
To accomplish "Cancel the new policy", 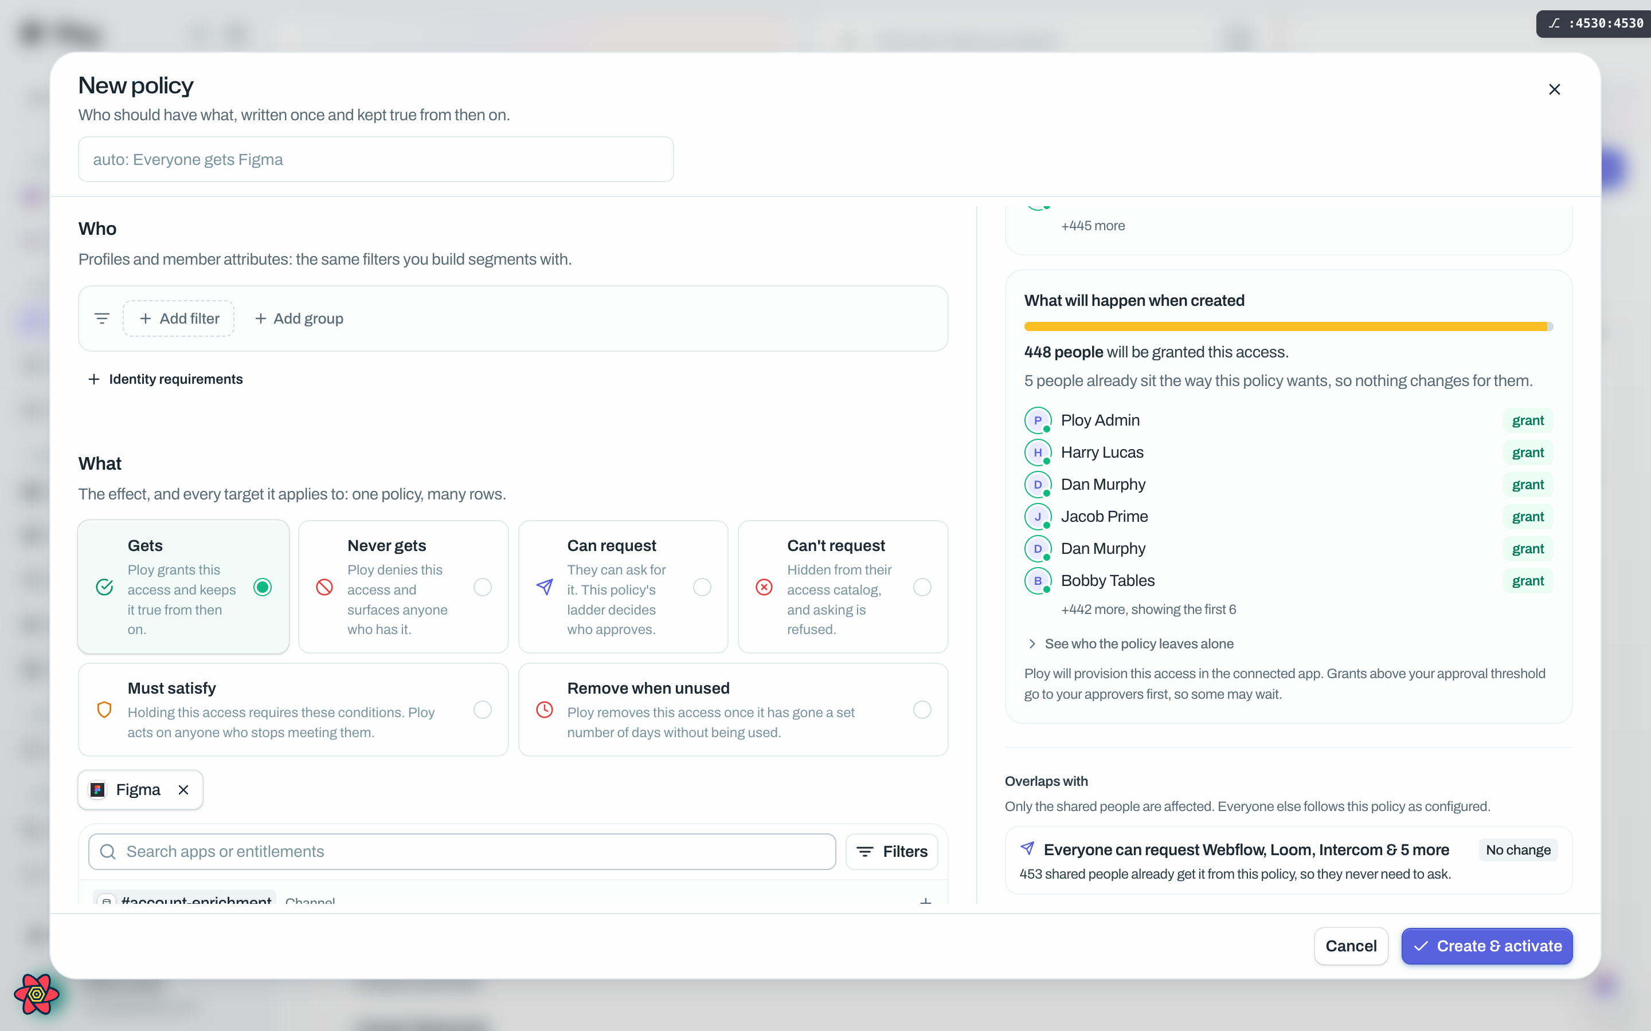I will [1351, 946].
